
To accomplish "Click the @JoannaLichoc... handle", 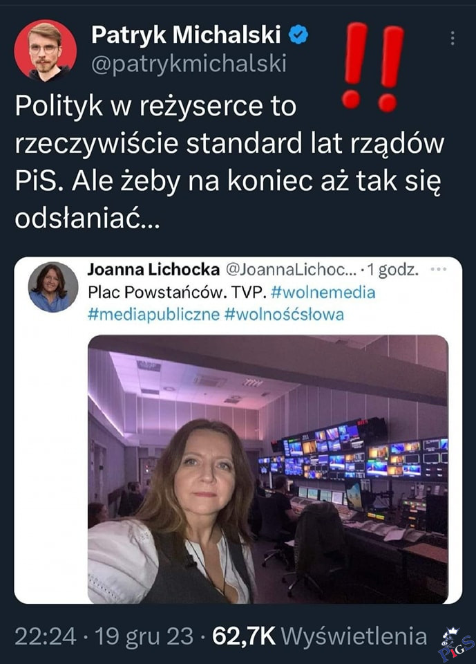I will (x=291, y=269).
